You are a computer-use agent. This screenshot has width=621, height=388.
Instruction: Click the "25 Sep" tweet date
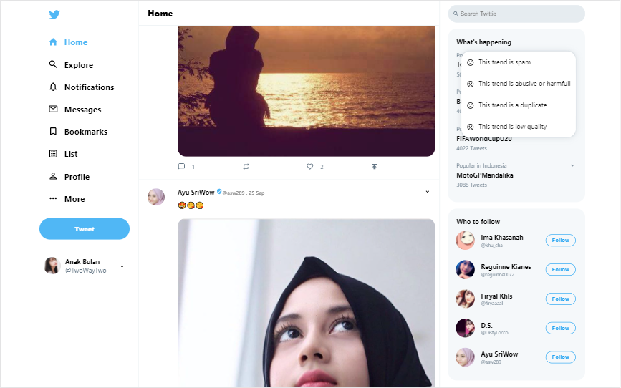256,193
